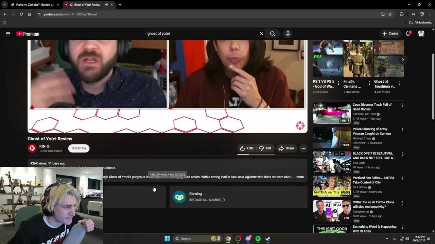The height and width of the screenshot is (244, 435).
Task: Browse all gaming link
Action: 207,200
